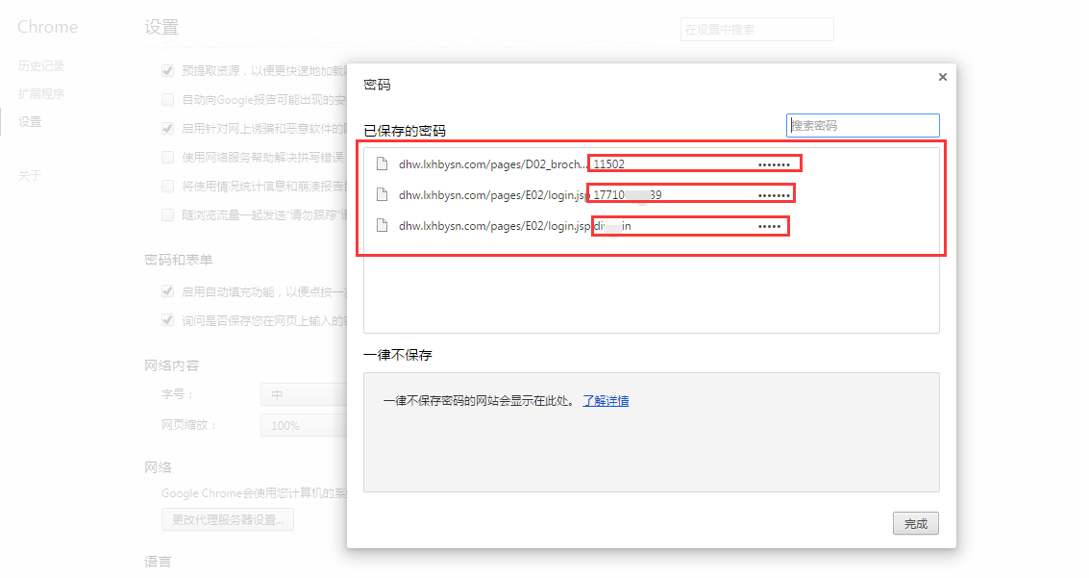Toggle the 自动向Google报告 checkbox
Image resolution: width=1089 pixels, height=578 pixels.
pos(167,99)
